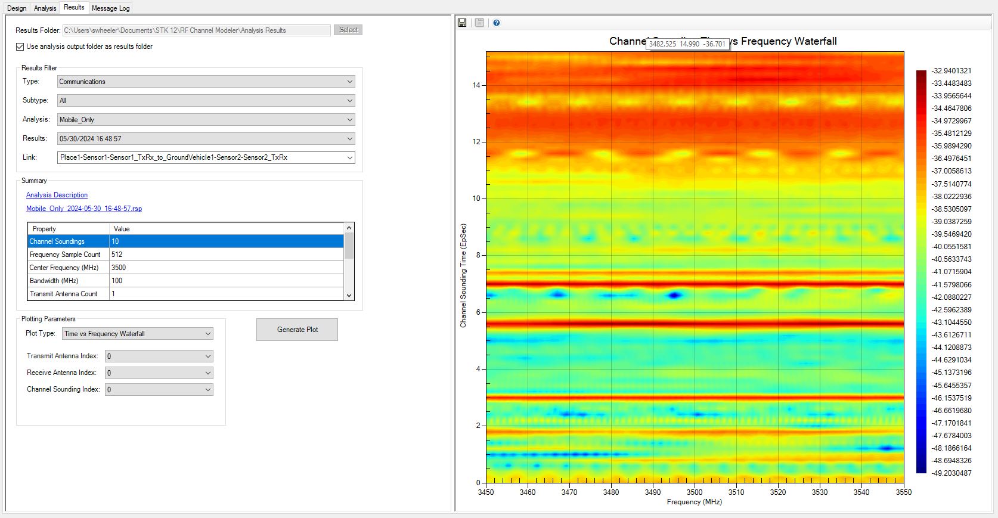Open the Analysis Description link

tap(57, 195)
